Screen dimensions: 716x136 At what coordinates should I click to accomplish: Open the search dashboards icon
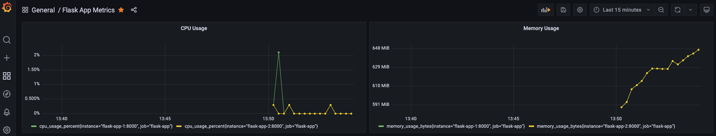pyautogui.click(x=7, y=40)
